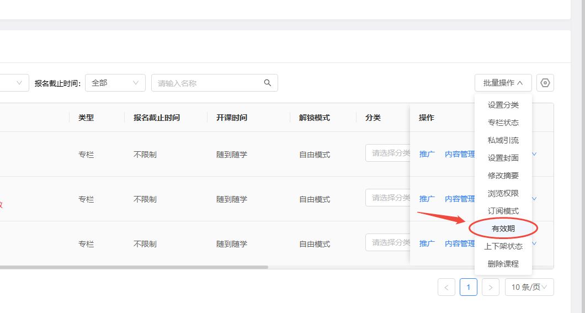The image size is (585, 313).
Task: Select 私域引流 from batch menu
Action: [503, 140]
